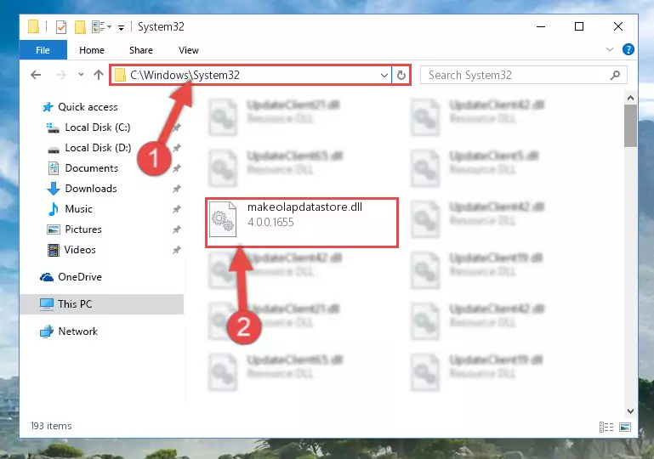Click the vertical scrollbar thumb
This screenshot has width=654, height=459.
click(630, 126)
